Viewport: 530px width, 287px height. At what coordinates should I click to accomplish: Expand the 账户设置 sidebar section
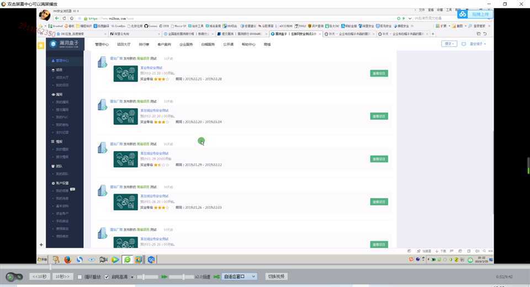point(60,183)
